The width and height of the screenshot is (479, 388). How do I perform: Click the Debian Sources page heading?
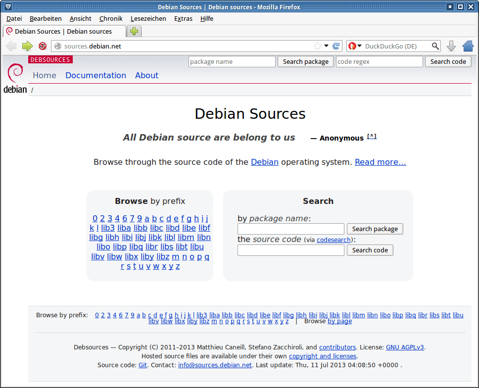coord(250,114)
